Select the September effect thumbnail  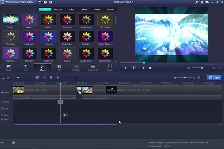pos(67,20)
